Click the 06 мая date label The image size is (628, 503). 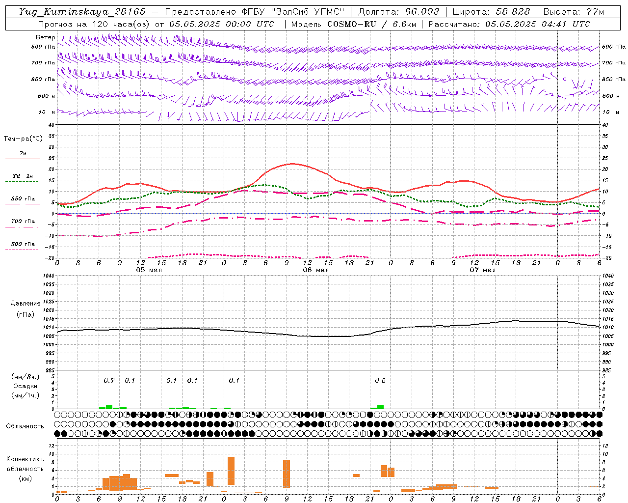[x=315, y=270]
